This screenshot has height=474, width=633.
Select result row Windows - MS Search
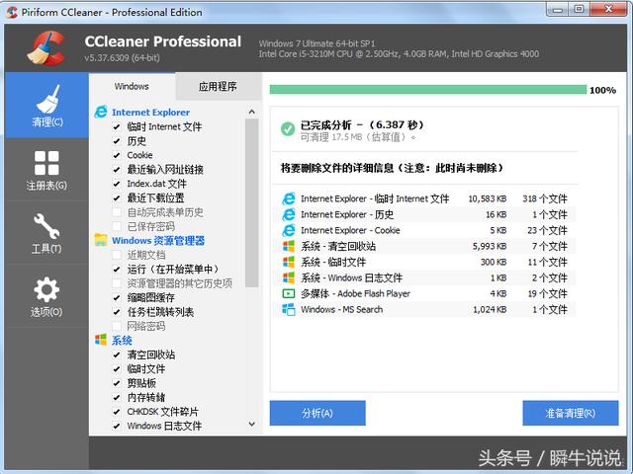424,309
